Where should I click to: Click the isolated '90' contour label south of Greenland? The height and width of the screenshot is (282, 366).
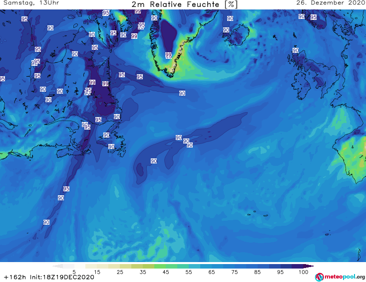182,93
